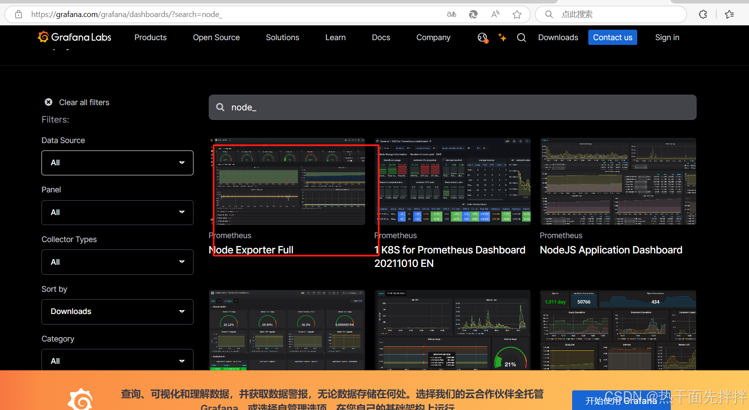Screen dimensions: 749x410
Task: Open NodeJS Application Dashboard title link
Action: [611, 250]
